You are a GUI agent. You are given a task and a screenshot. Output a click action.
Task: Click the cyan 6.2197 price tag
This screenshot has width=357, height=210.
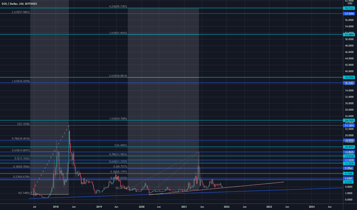coord(349,182)
